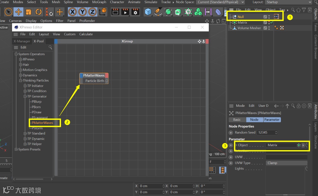
Task: Select the Move tool in the toolbar
Action: [18, 12]
